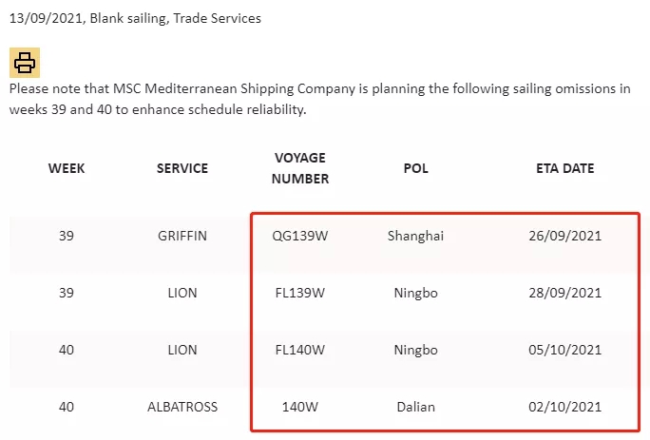Select voyage number FL139W
The width and height of the screenshot is (650, 440).
[300, 293]
